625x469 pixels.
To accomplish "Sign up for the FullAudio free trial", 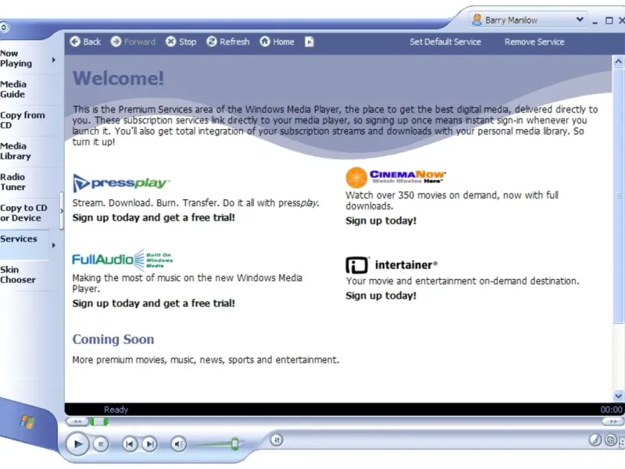I will click(x=153, y=303).
